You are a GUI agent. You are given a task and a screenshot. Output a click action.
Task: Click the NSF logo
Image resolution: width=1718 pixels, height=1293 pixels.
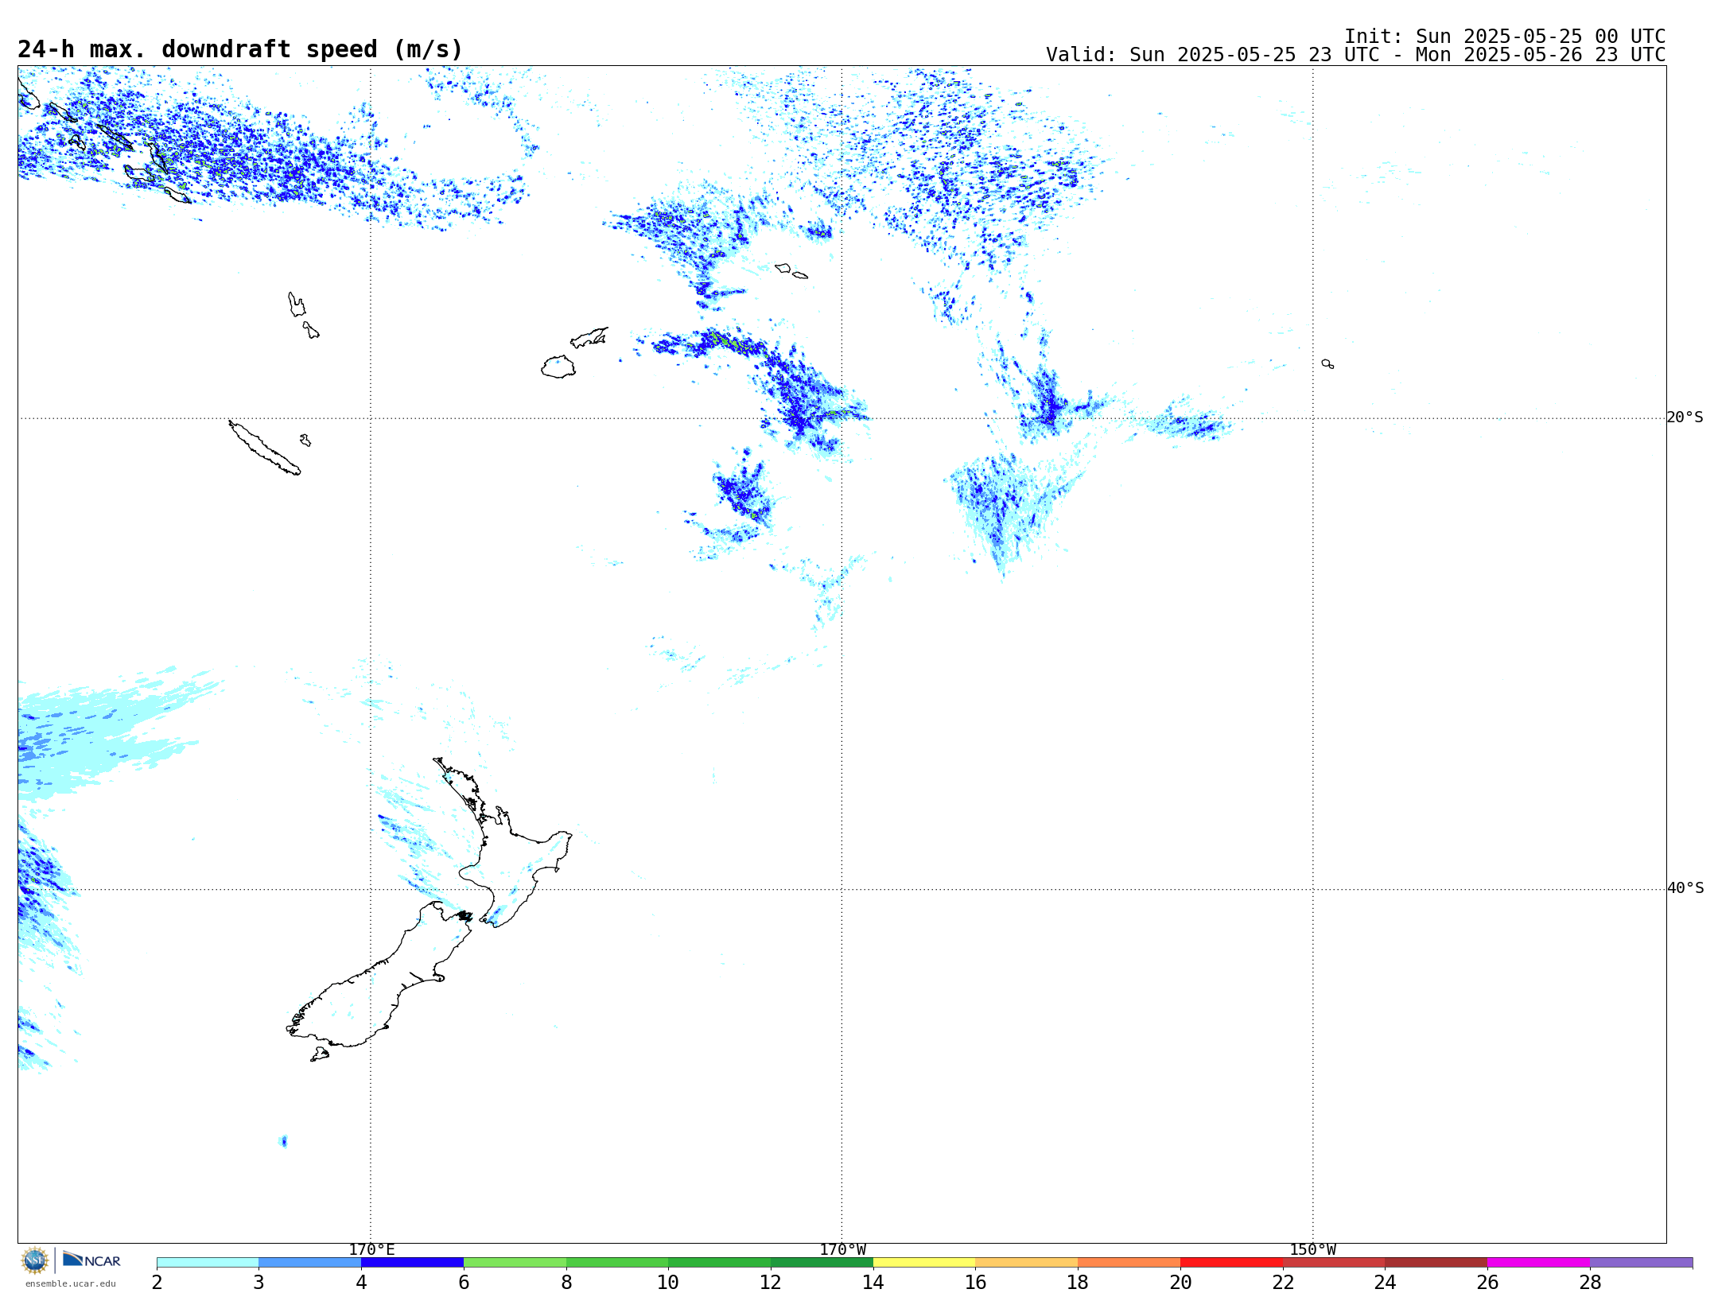coord(35,1260)
